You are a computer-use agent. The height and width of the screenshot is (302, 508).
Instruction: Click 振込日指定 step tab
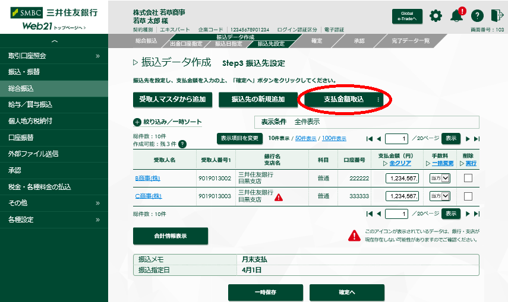click(229, 44)
